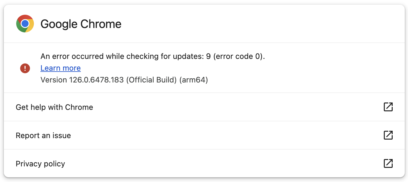Open the Privacy policy label

[x=40, y=164]
